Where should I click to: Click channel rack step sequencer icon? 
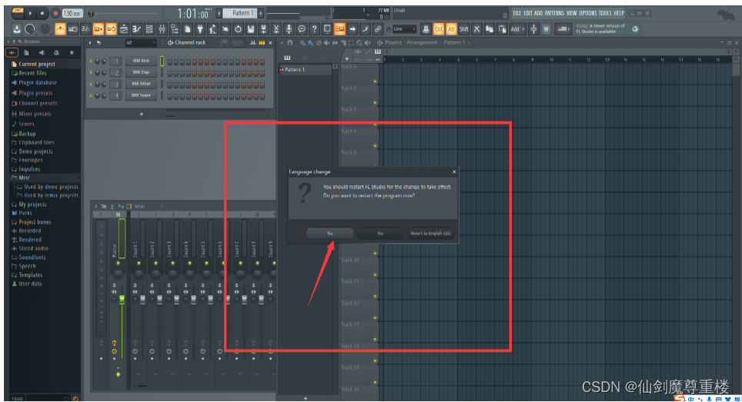(262, 42)
